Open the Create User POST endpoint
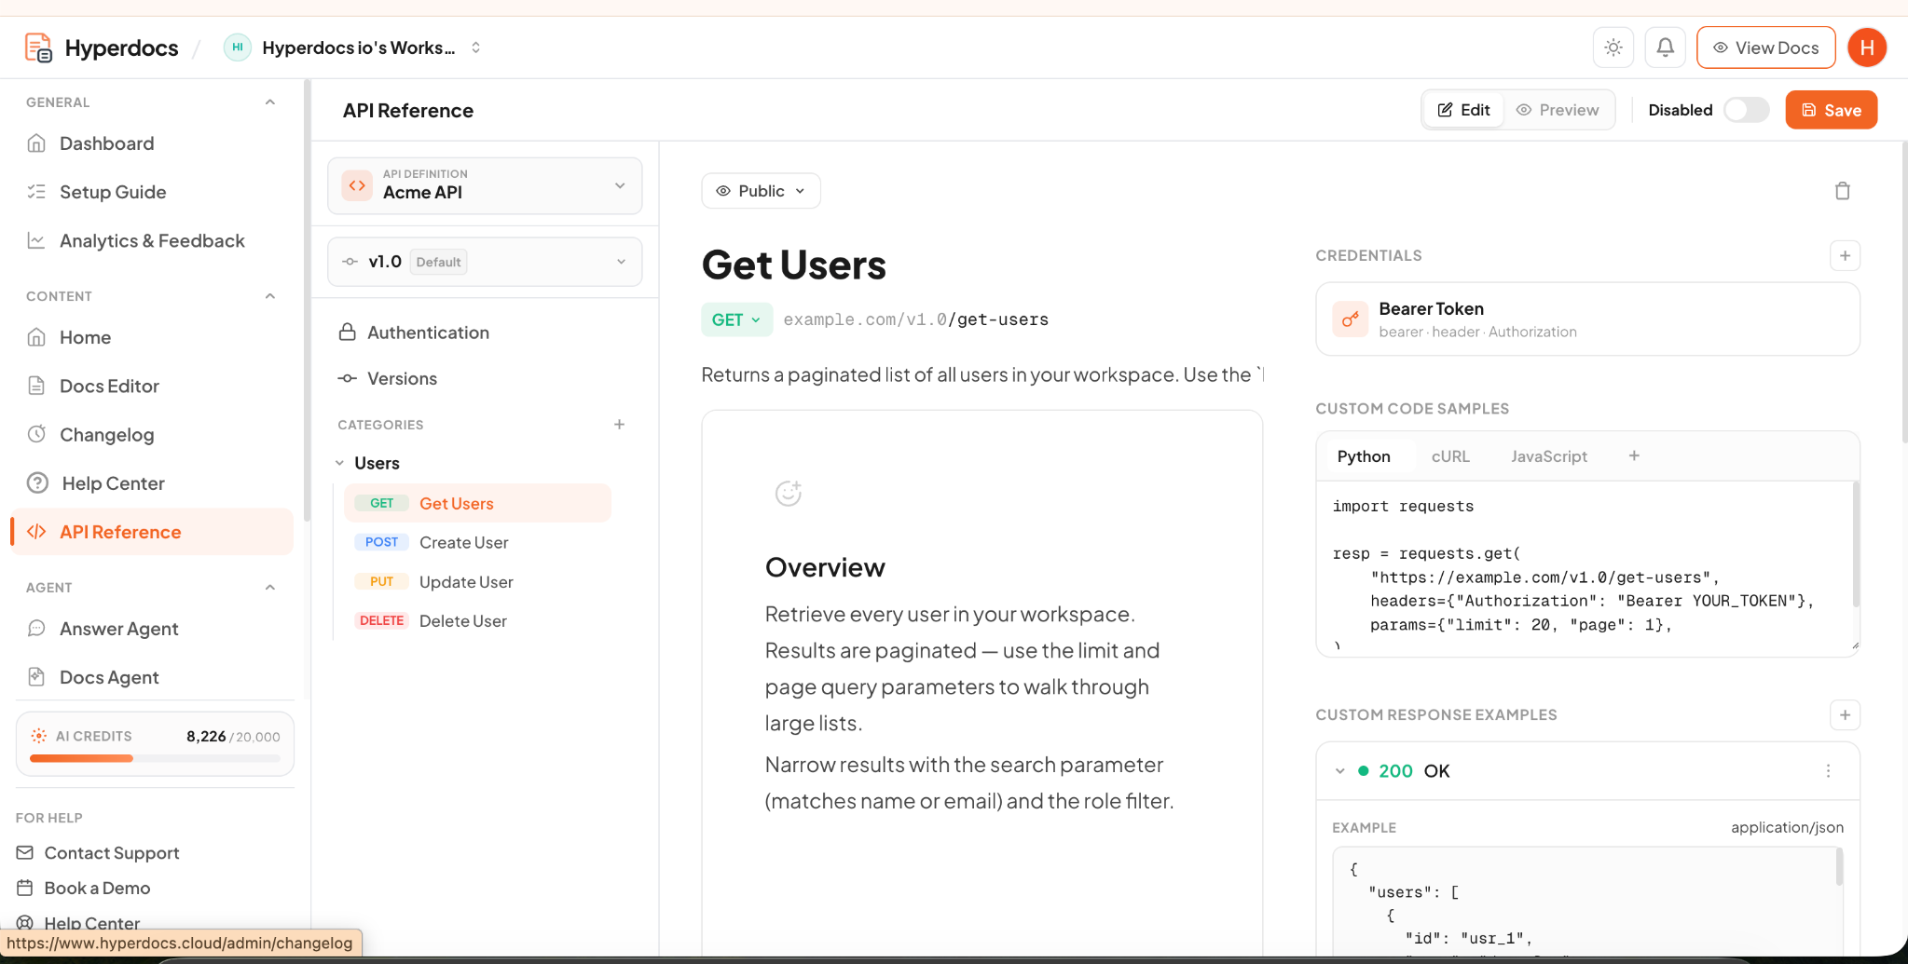The height and width of the screenshot is (964, 1908). 478,542
